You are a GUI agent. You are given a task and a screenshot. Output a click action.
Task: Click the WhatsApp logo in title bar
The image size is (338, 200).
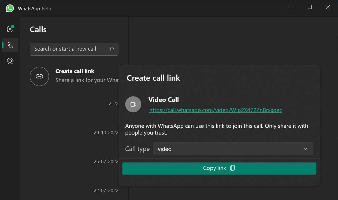click(10, 8)
